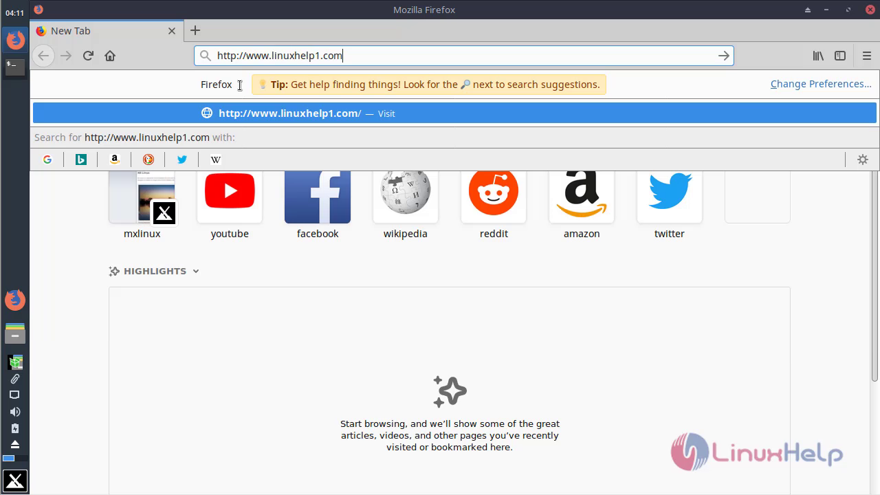Click the 'Search for http://www.linuxhelp1.com with:' text
The image size is (880, 495).
pos(135,137)
